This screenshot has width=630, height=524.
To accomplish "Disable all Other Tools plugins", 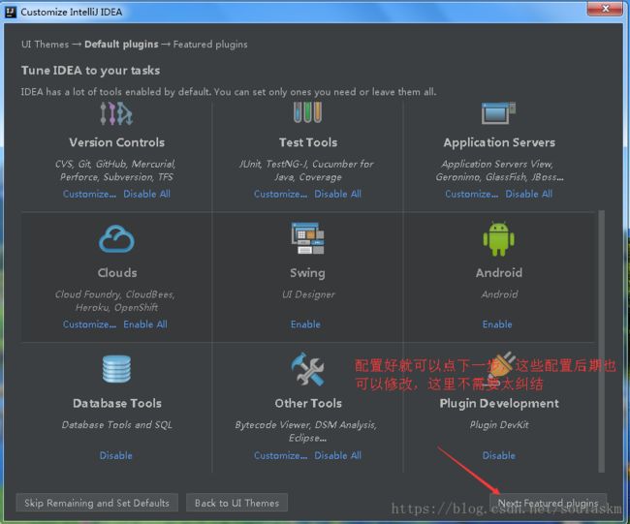I will click(x=338, y=456).
